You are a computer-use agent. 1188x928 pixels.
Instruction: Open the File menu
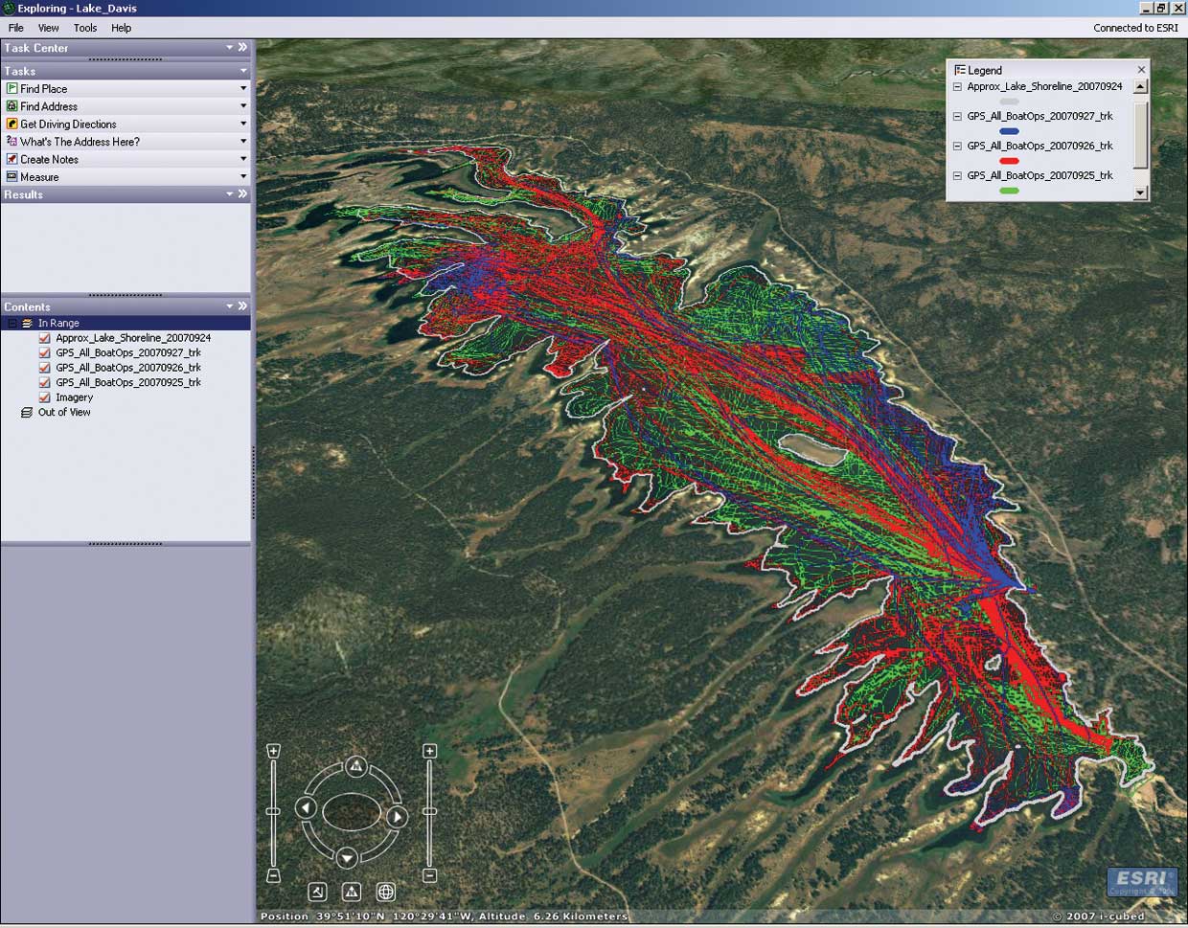pyautogui.click(x=16, y=28)
